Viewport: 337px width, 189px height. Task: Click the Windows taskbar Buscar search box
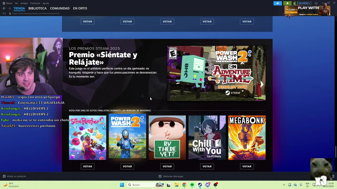pyautogui.click(x=145, y=185)
